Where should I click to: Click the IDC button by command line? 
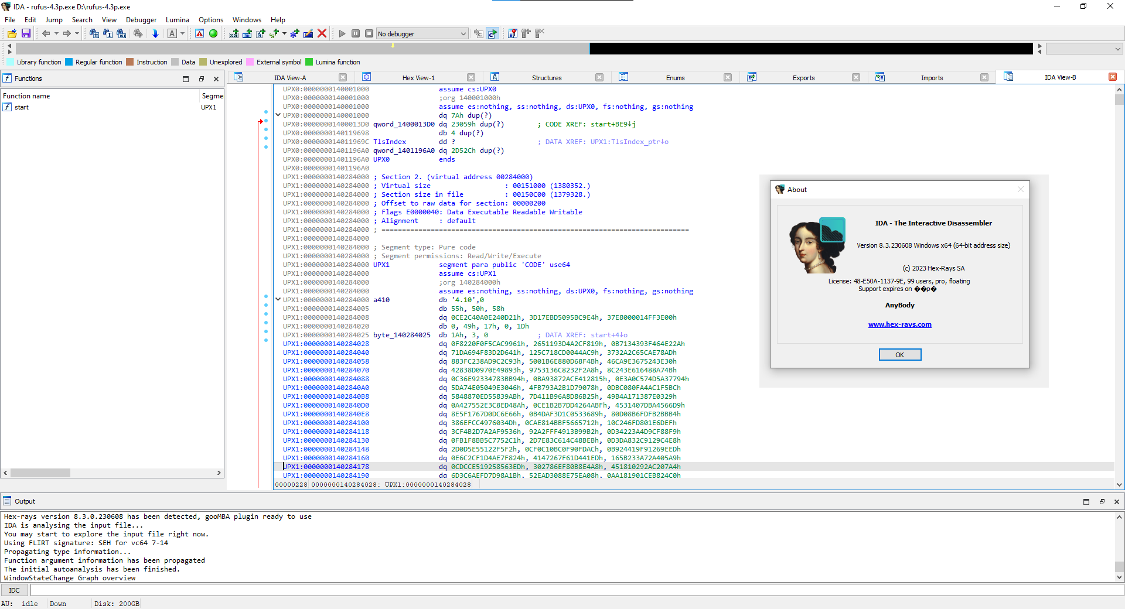[x=15, y=590]
